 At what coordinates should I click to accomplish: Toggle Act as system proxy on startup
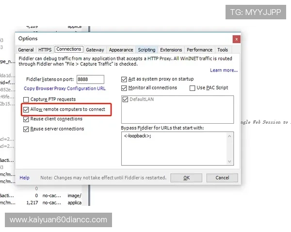[124, 79]
